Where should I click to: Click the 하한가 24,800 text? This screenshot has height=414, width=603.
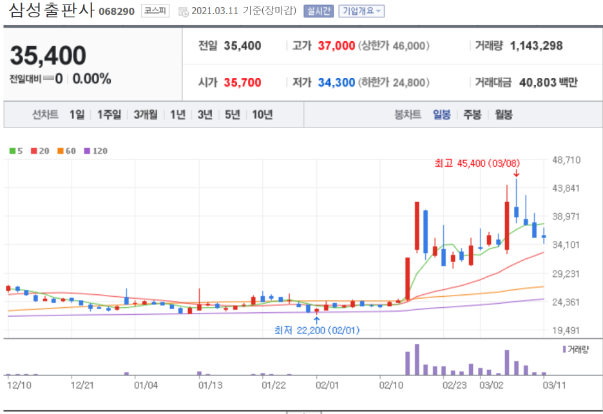point(394,82)
